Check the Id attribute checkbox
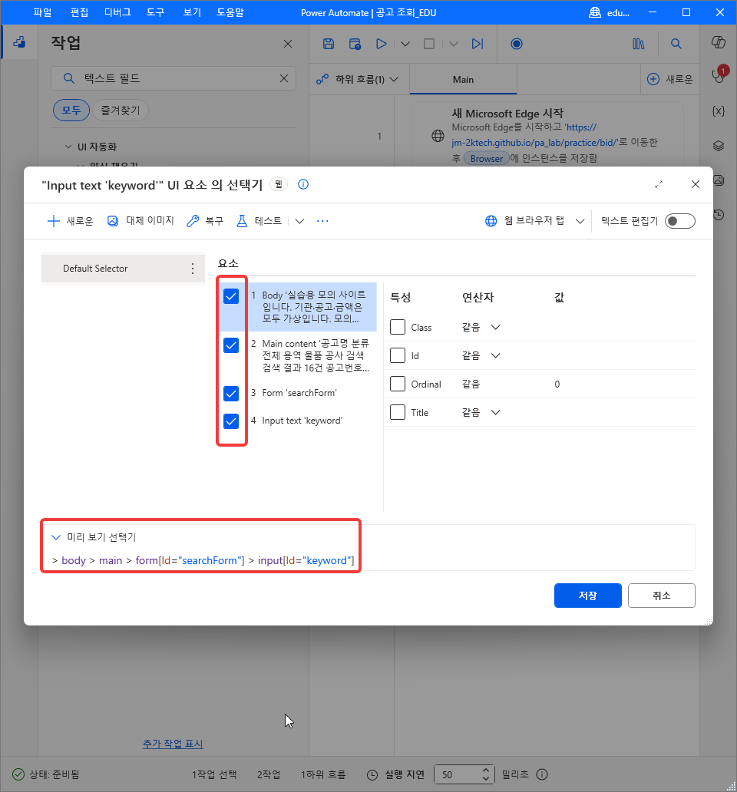The height and width of the screenshot is (792, 737). (398, 355)
